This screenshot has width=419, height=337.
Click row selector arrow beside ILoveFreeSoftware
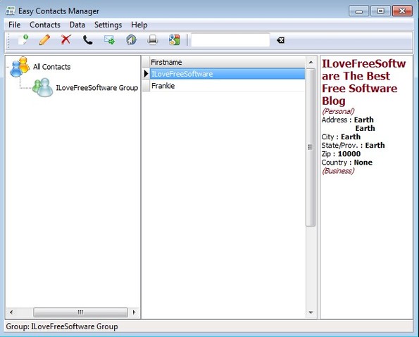point(146,74)
